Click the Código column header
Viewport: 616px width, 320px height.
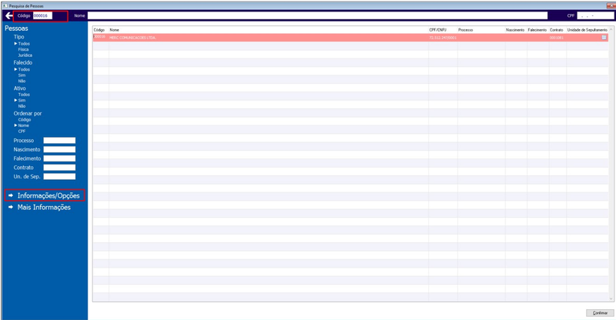click(99, 30)
